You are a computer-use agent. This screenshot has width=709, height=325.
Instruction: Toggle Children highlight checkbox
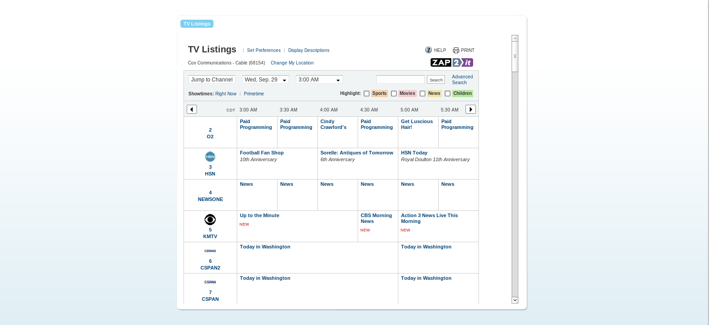(448, 94)
